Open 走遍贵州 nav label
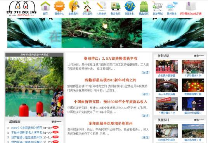Screen dimensions: 208x143 (x=73, y=14)
